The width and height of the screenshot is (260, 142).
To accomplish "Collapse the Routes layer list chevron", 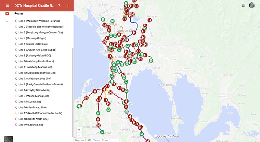I will click(7, 21).
